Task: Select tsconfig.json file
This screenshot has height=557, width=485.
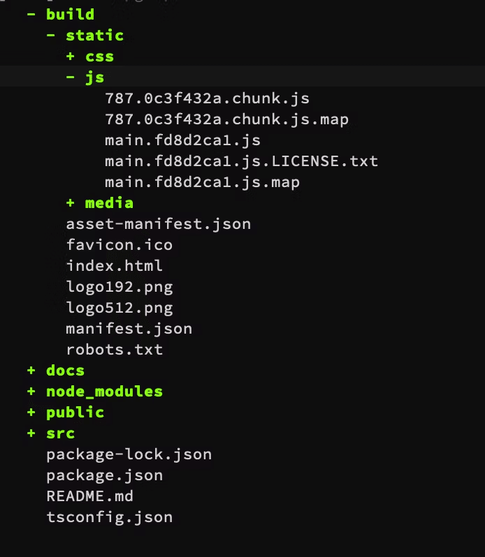Action: [x=109, y=517]
